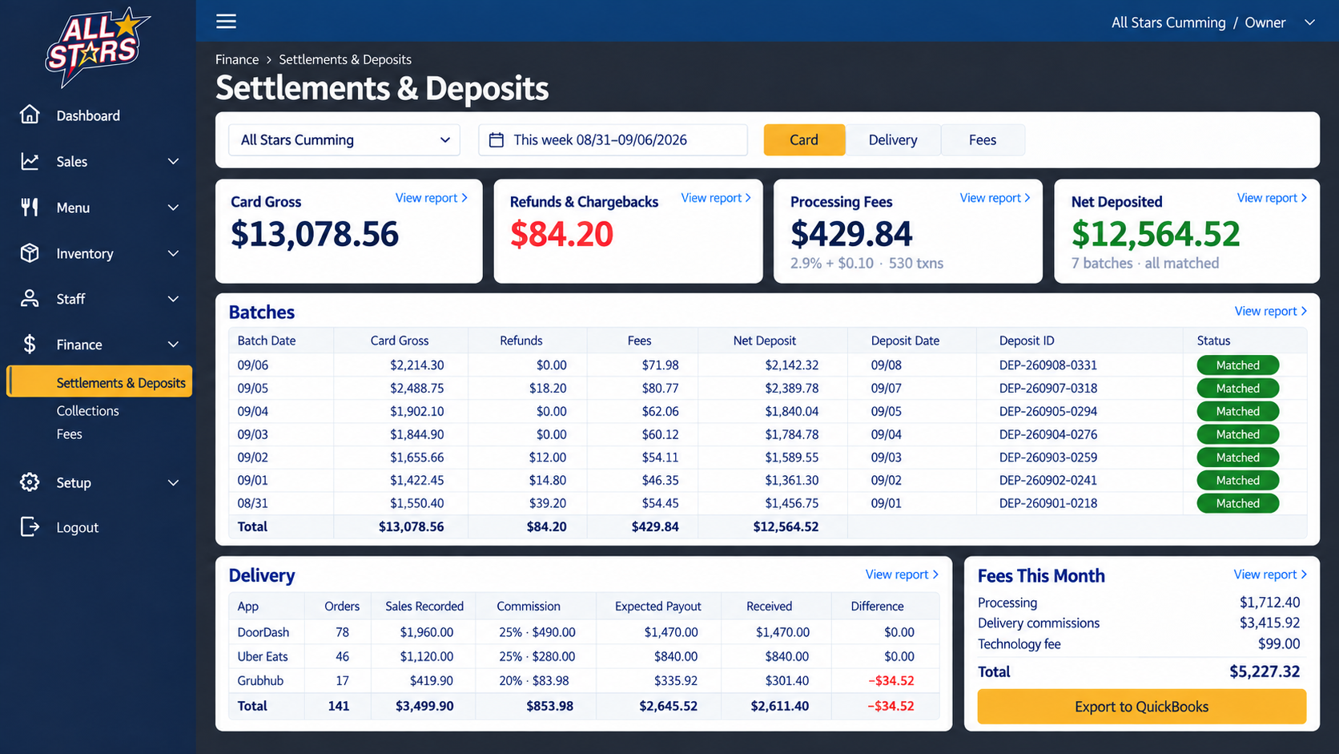Viewport: 1339px width, 754px height.
Task: View report for Card Gross
Action: [432, 198]
